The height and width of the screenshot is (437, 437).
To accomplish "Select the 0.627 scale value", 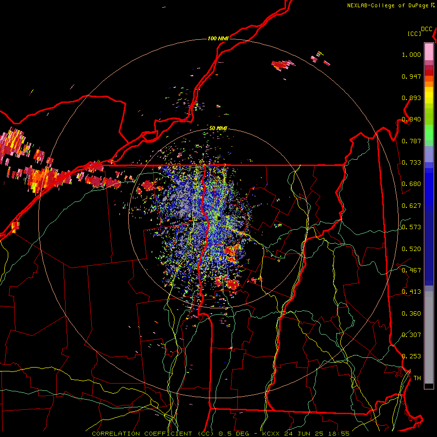I will point(411,206).
